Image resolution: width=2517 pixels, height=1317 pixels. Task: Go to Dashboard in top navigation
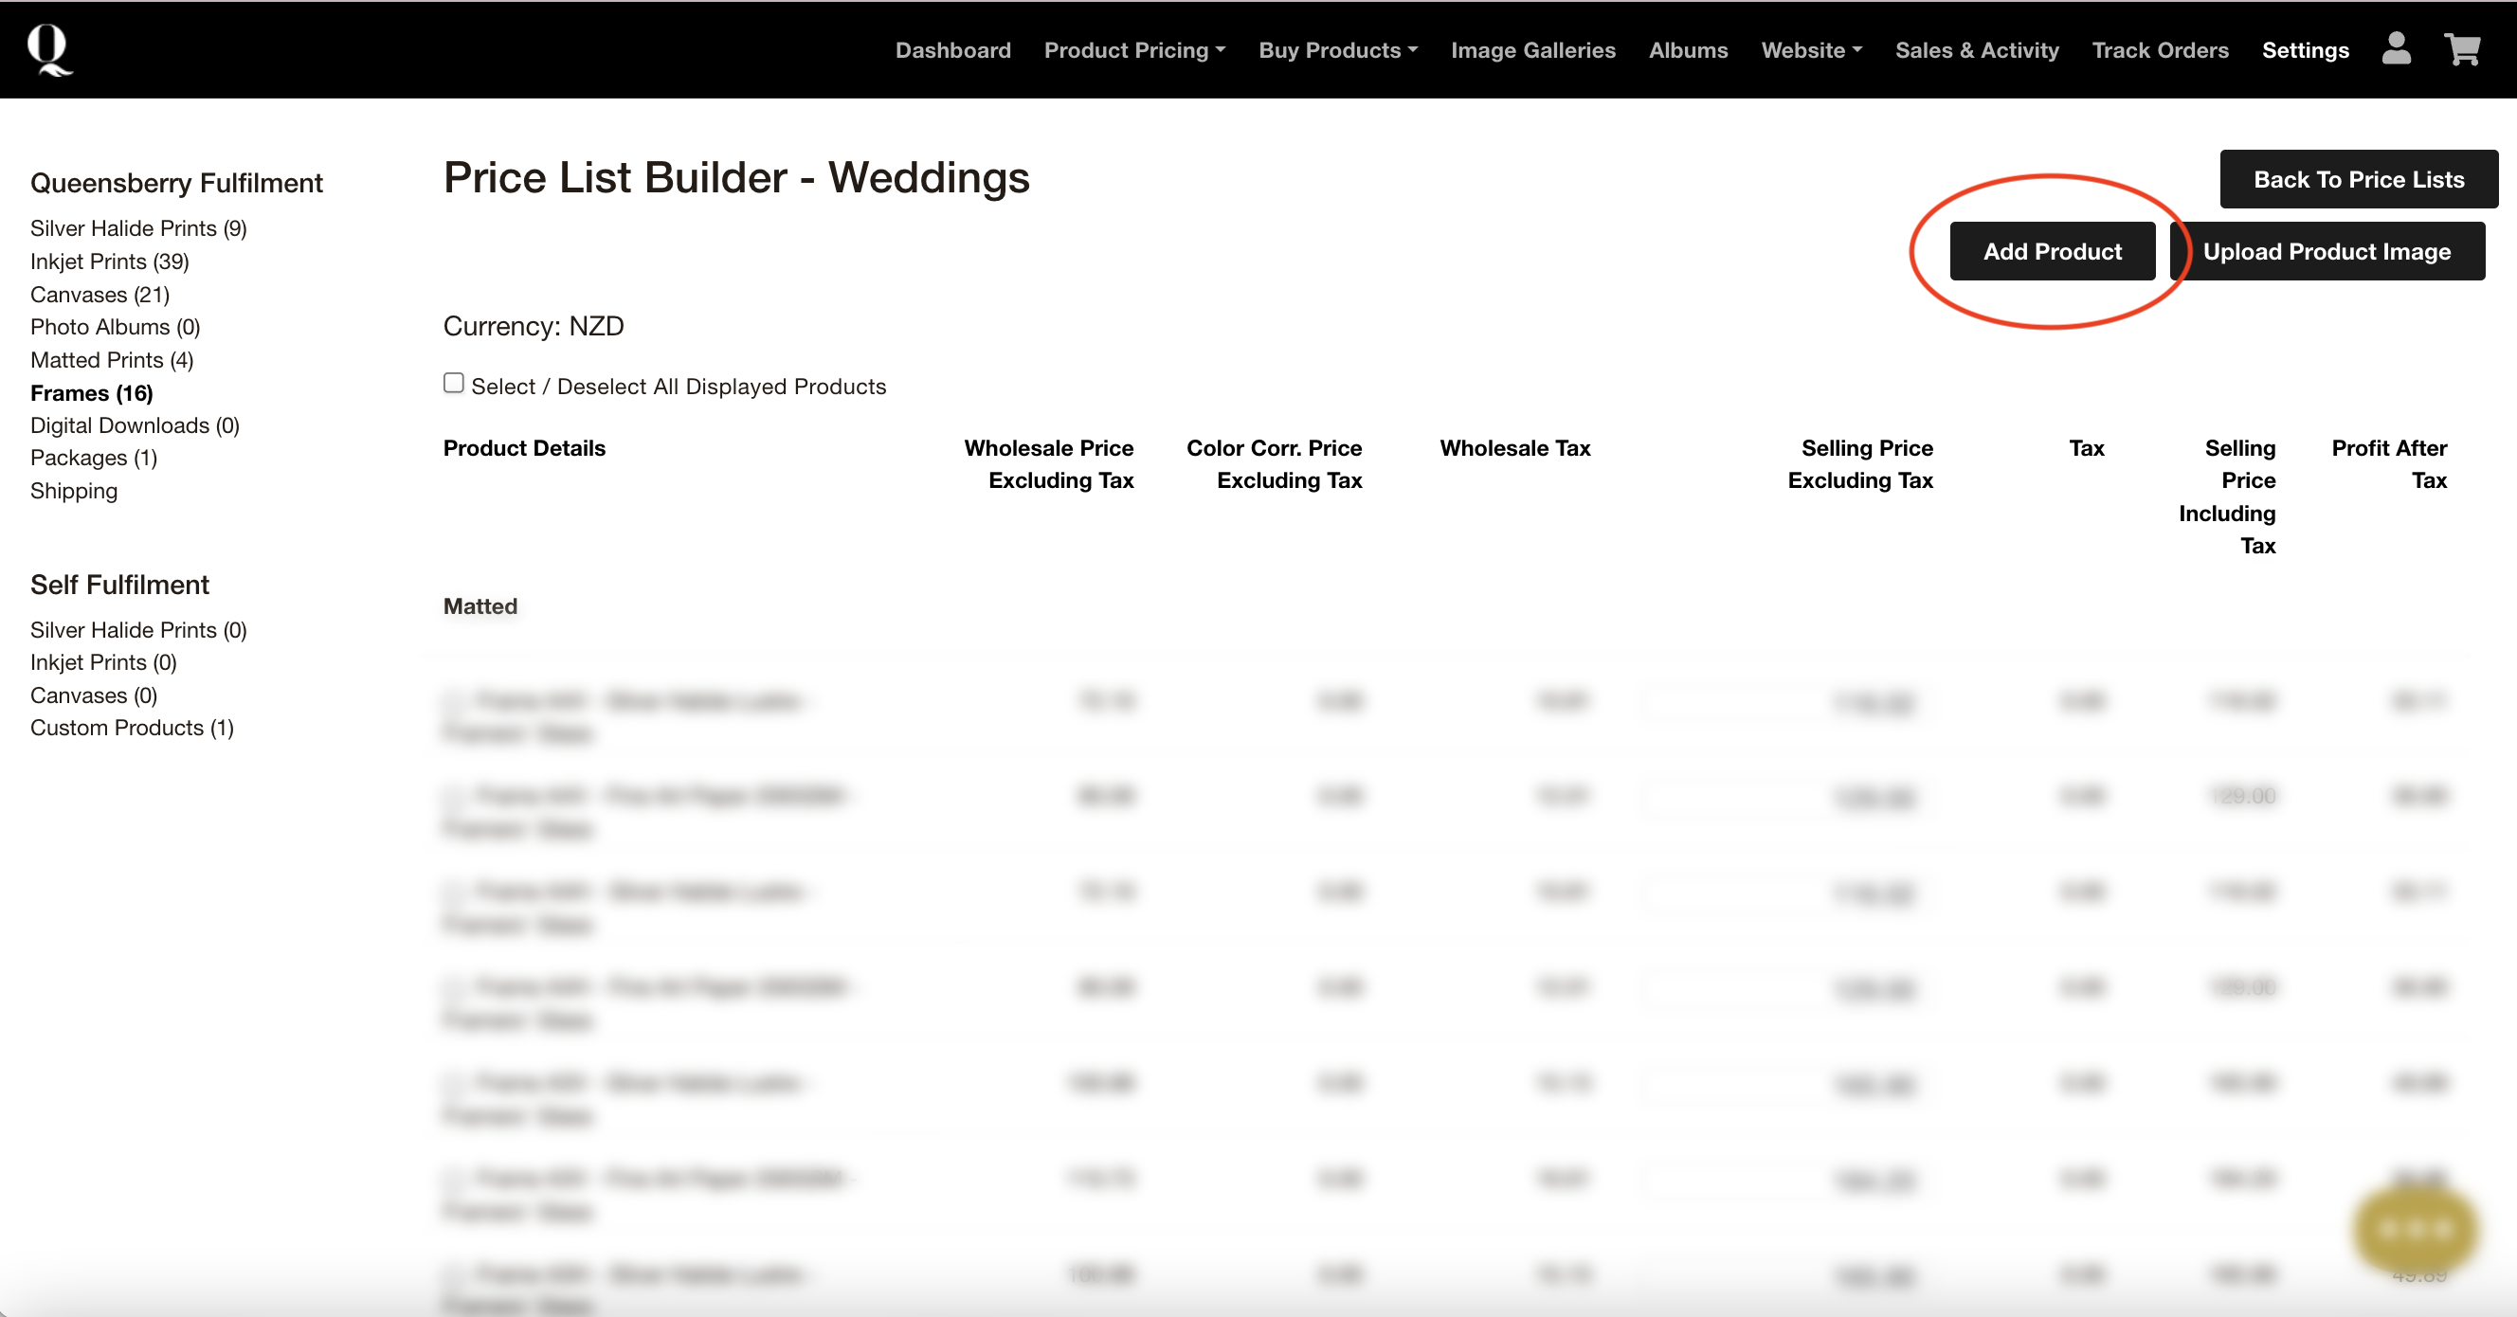952,50
